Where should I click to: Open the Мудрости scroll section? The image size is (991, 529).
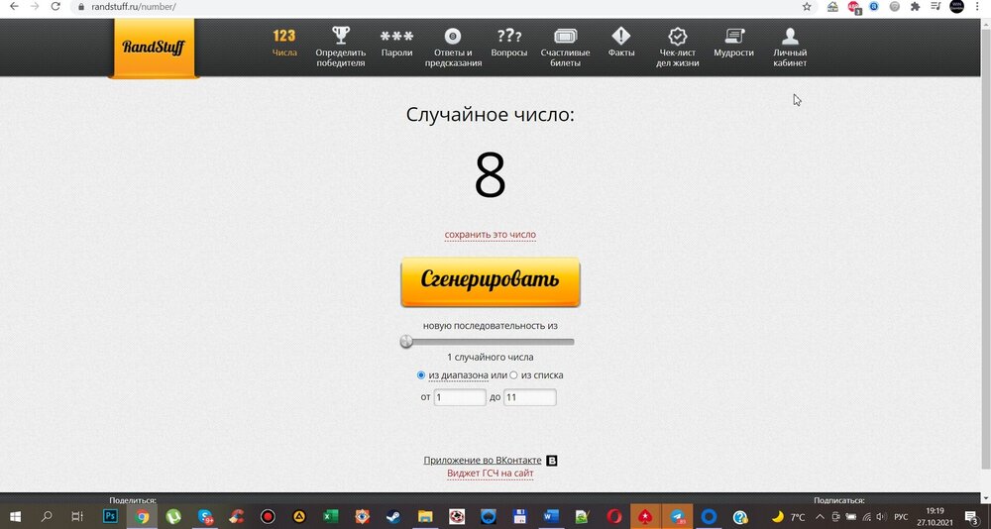733,44
